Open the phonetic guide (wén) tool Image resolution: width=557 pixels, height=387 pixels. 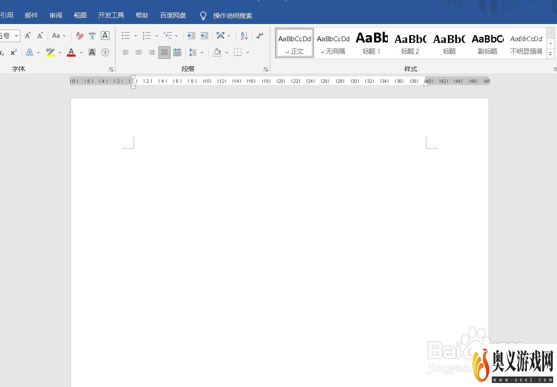pyautogui.click(x=92, y=36)
